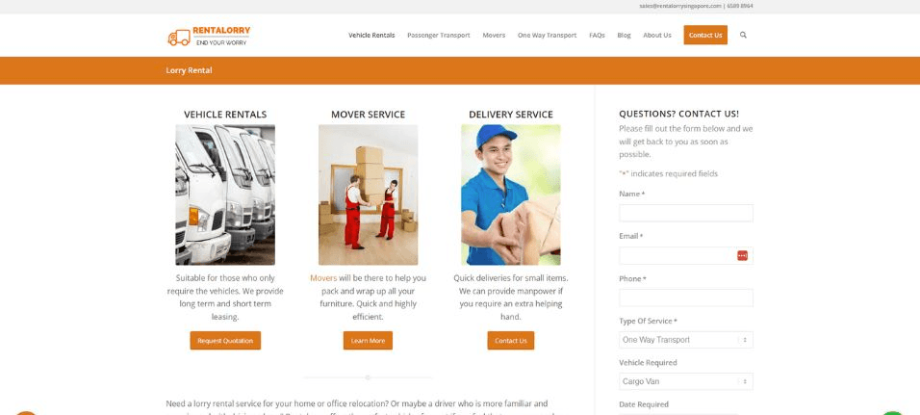Click the delivery man image
This screenshot has height=415, width=920.
[510, 195]
